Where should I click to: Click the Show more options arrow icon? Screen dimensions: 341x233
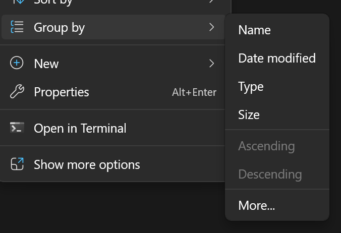pyautogui.click(x=17, y=164)
